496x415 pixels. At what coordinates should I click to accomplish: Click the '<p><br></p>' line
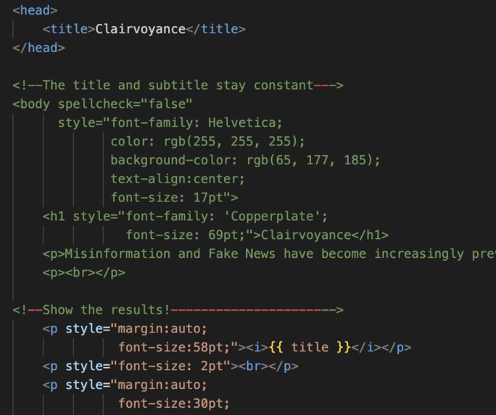[84, 272]
